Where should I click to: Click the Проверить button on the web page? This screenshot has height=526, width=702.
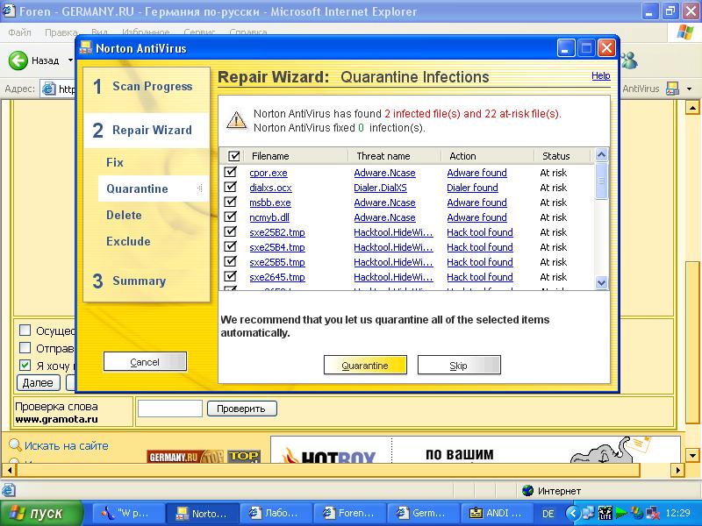tap(242, 409)
